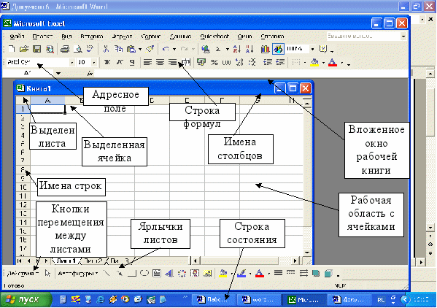
Task: Open a file with the Open folder icon
Action: (24, 49)
